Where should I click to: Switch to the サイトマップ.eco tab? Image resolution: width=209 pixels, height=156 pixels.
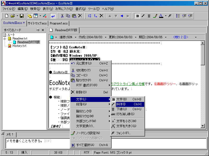click(x=37, y=23)
